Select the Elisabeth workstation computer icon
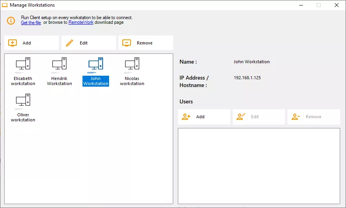Screen dimensions: 346x208 coord(23,64)
